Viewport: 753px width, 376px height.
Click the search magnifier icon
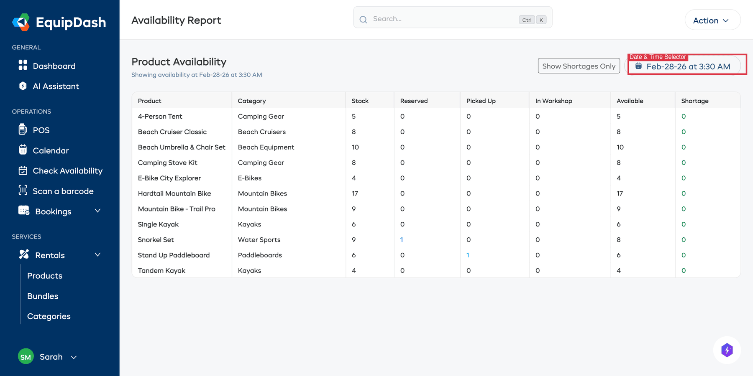point(363,19)
